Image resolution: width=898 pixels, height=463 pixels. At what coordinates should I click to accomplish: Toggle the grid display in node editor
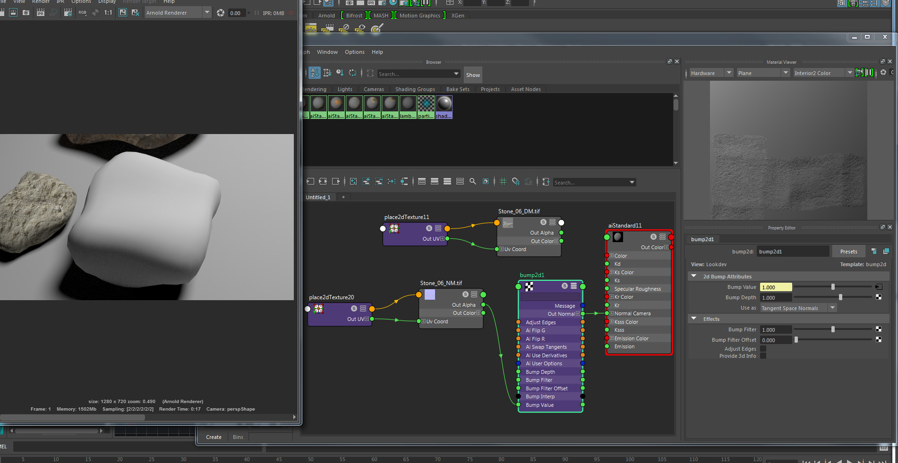pos(503,182)
